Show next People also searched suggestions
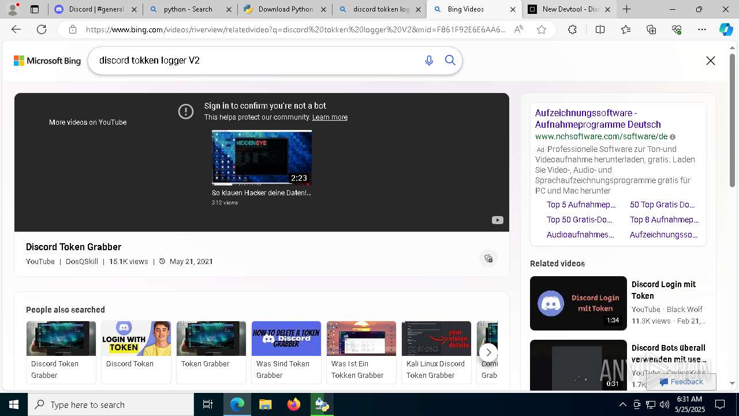739x416 pixels. [488, 352]
